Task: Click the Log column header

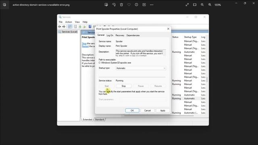Action: pos(203,37)
